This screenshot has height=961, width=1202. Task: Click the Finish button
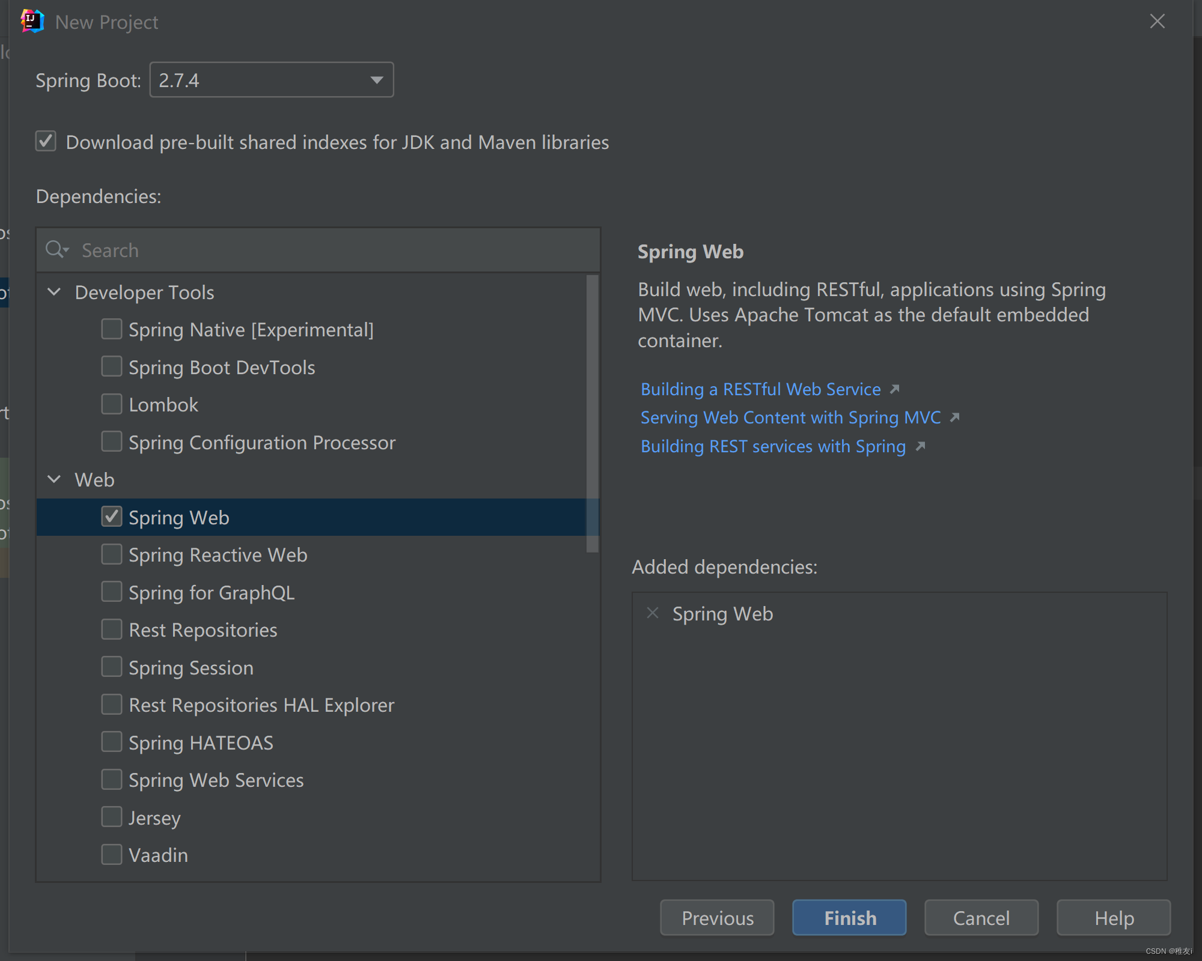pyautogui.click(x=849, y=917)
